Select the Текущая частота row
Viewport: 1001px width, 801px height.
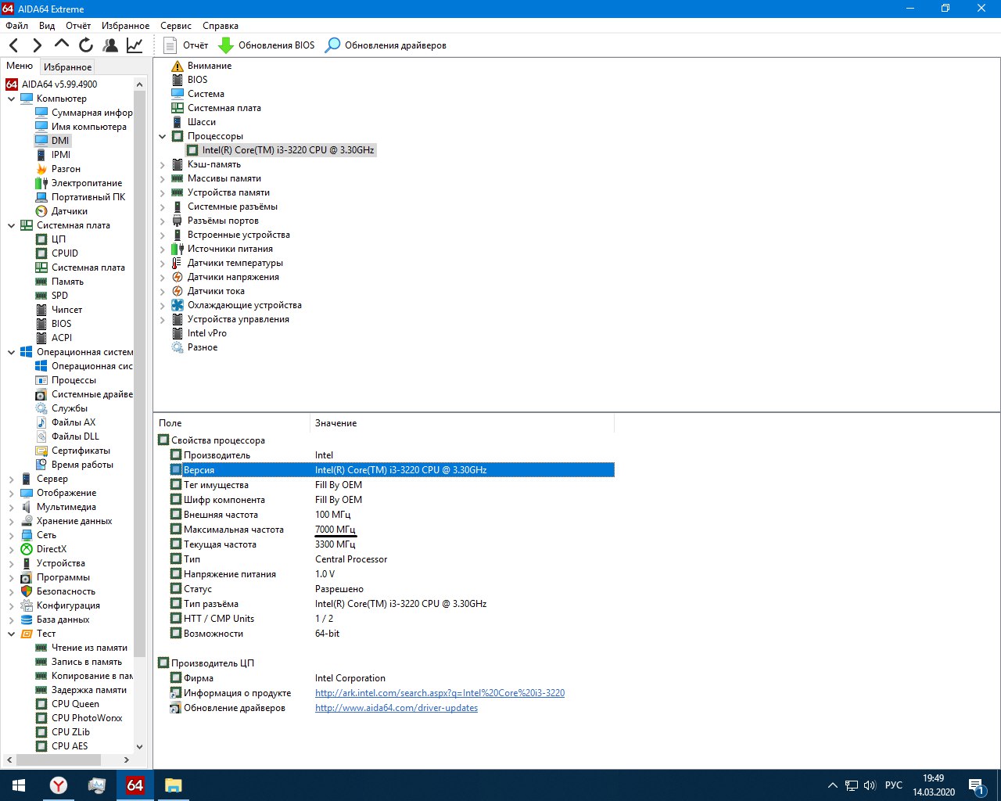pos(386,544)
